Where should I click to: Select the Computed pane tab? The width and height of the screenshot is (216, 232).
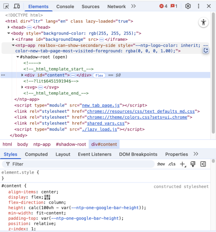[36, 154]
